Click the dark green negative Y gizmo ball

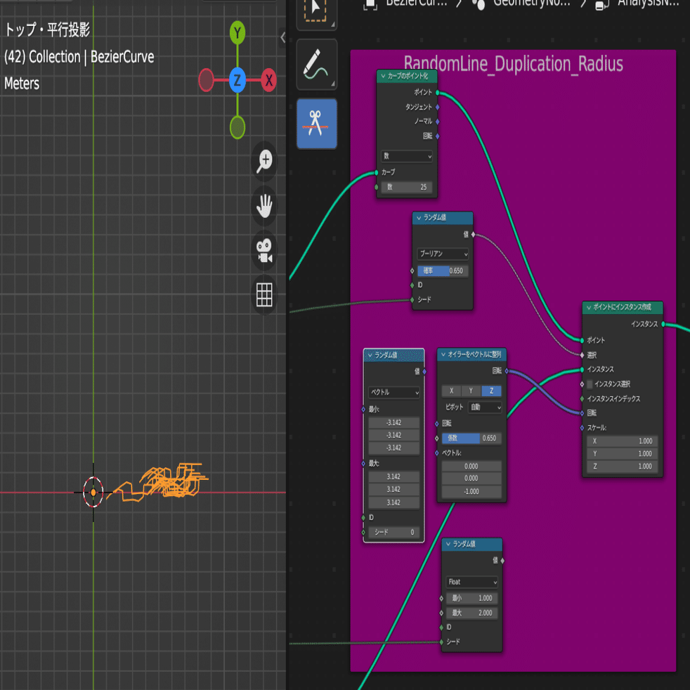click(237, 127)
